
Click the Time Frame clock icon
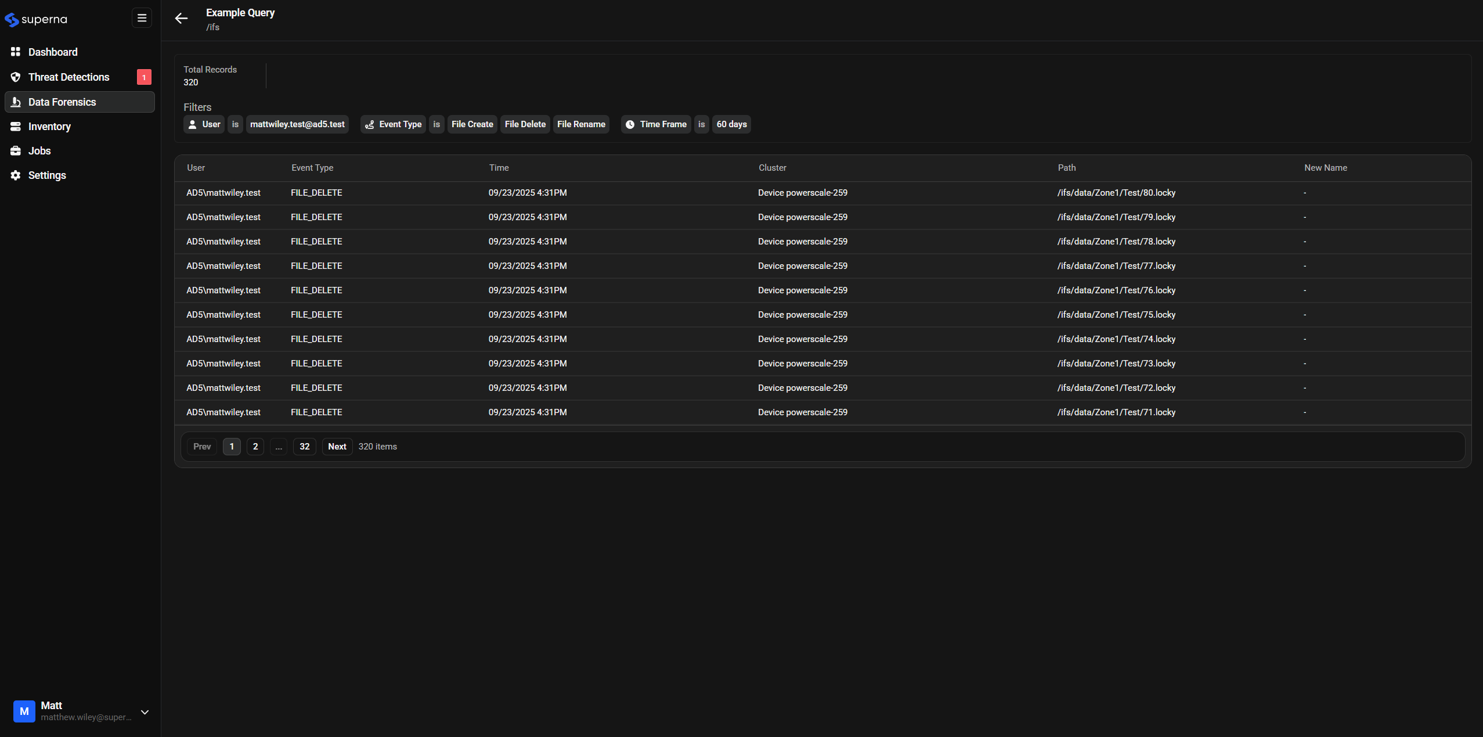(630, 124)
